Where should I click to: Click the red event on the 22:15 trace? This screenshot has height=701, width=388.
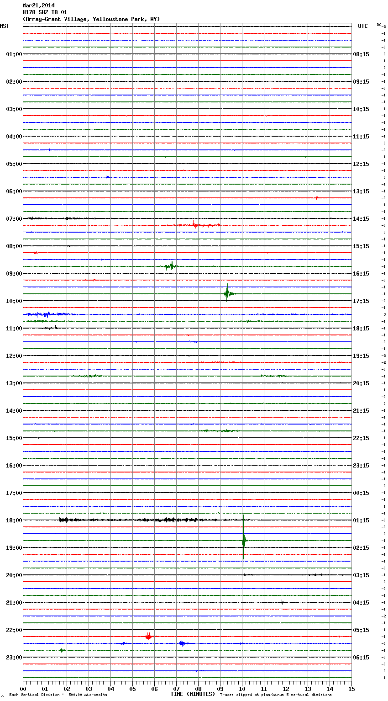point(148,636)
